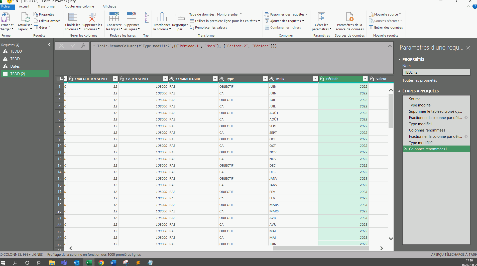This screenshot has height=266, width=477.
Task: Open settings gear for Fractionner la colonne step
Action: (466, 118)
